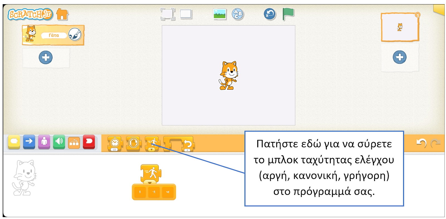Change the stage background image
This screenshot has height=219, width=446.
220,14
